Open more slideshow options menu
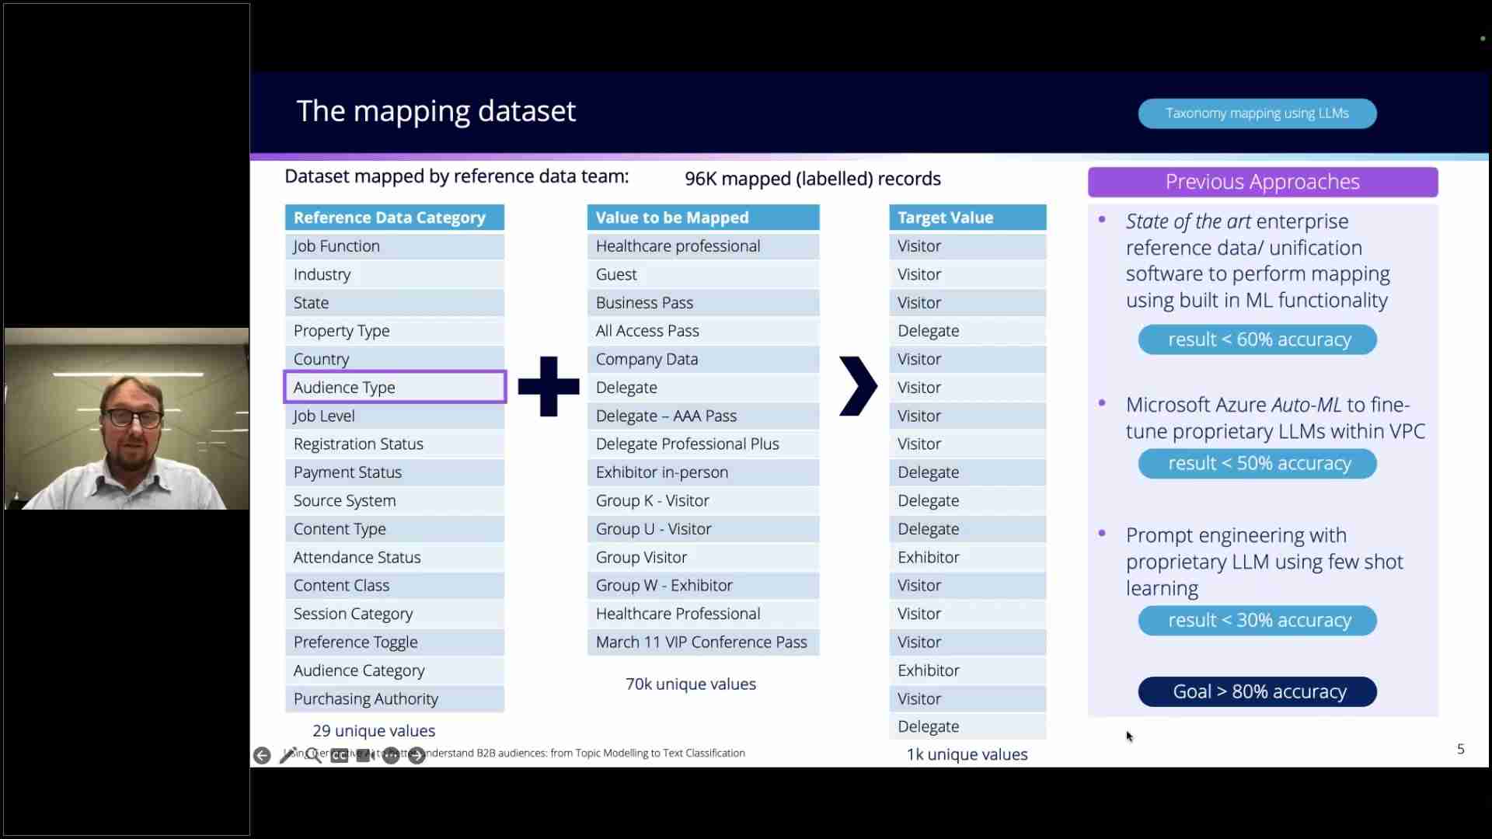The image size is (1492, 839). coord(391,755)
